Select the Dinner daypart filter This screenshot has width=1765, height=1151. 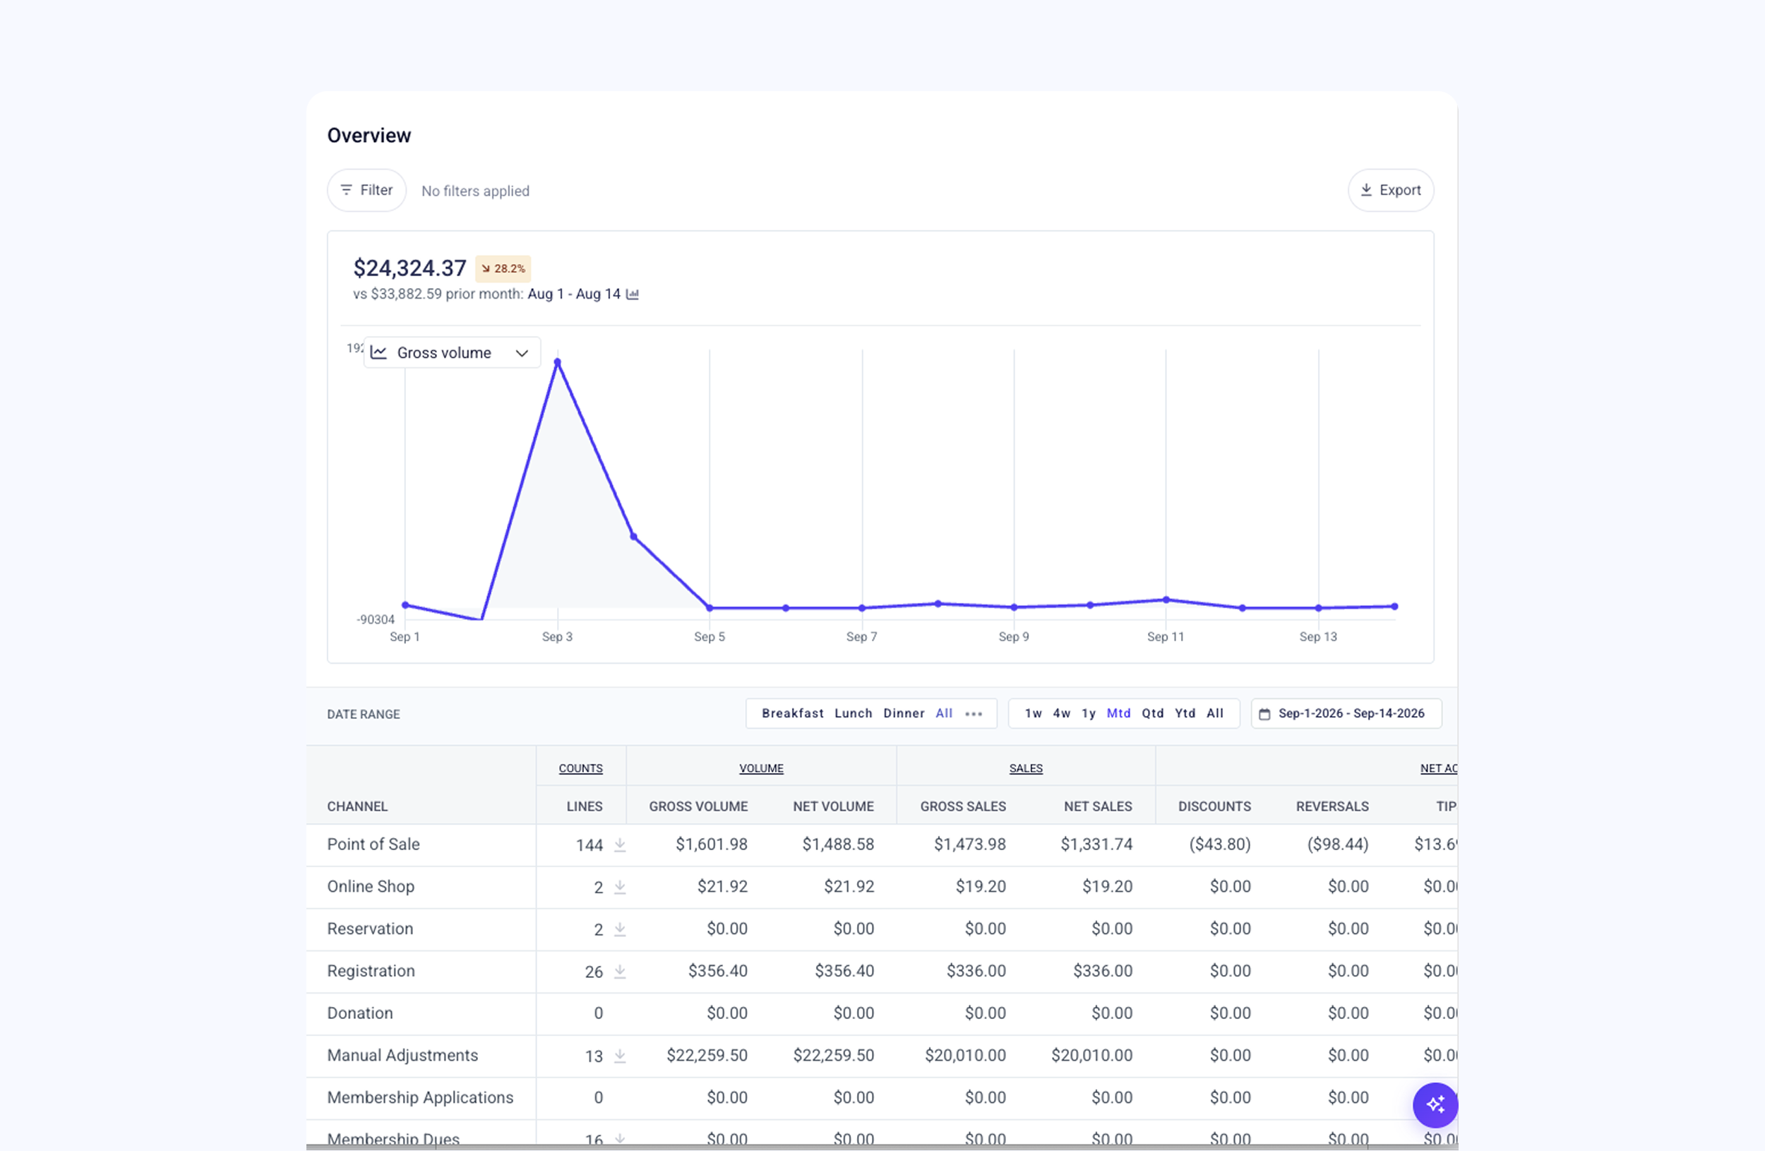tap(903, 713)
